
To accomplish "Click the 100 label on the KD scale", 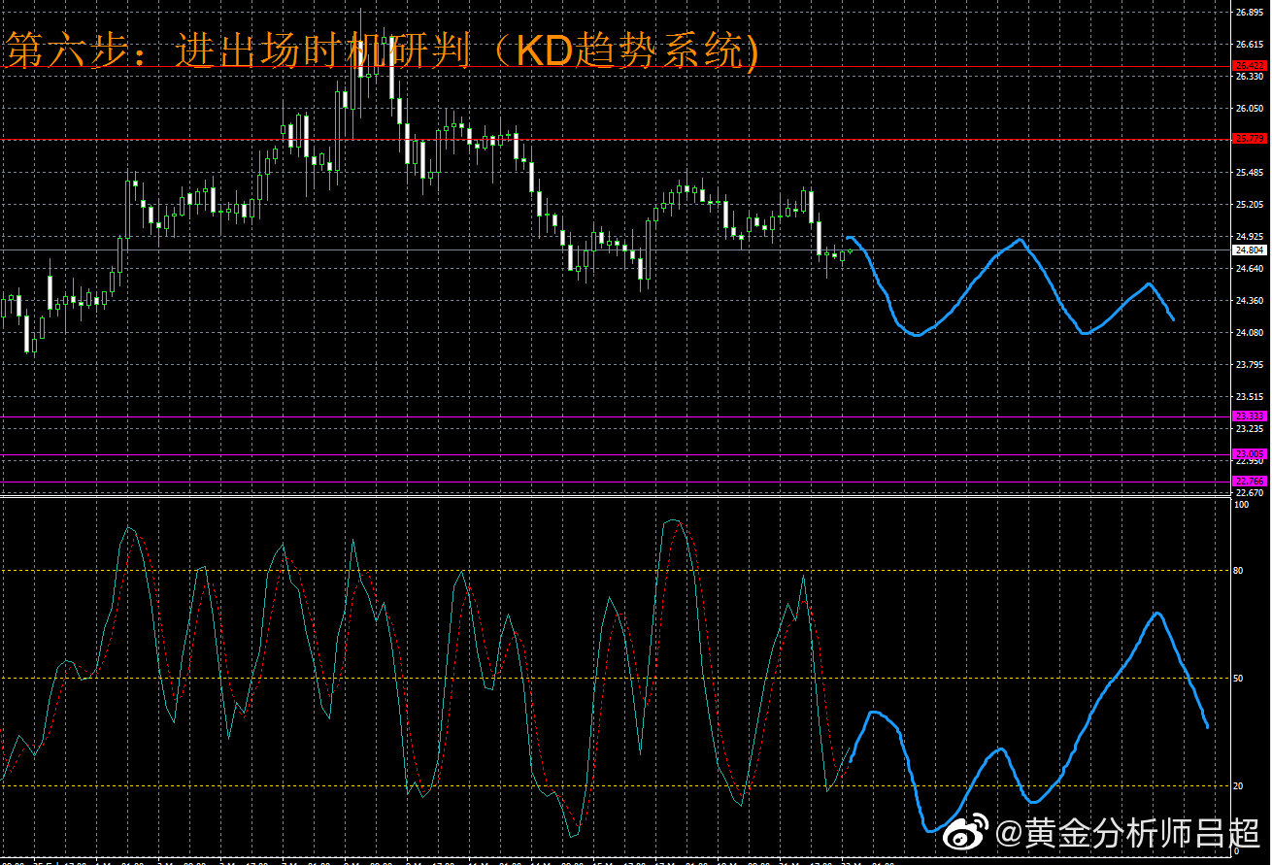I will 1240,505.
